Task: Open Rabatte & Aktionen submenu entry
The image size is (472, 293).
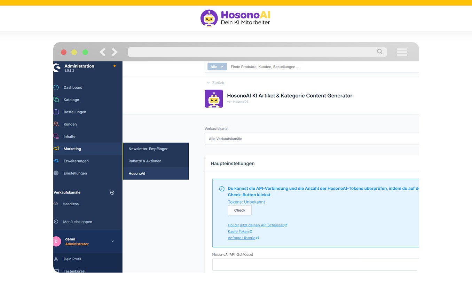Action: [x=156, y=161]
